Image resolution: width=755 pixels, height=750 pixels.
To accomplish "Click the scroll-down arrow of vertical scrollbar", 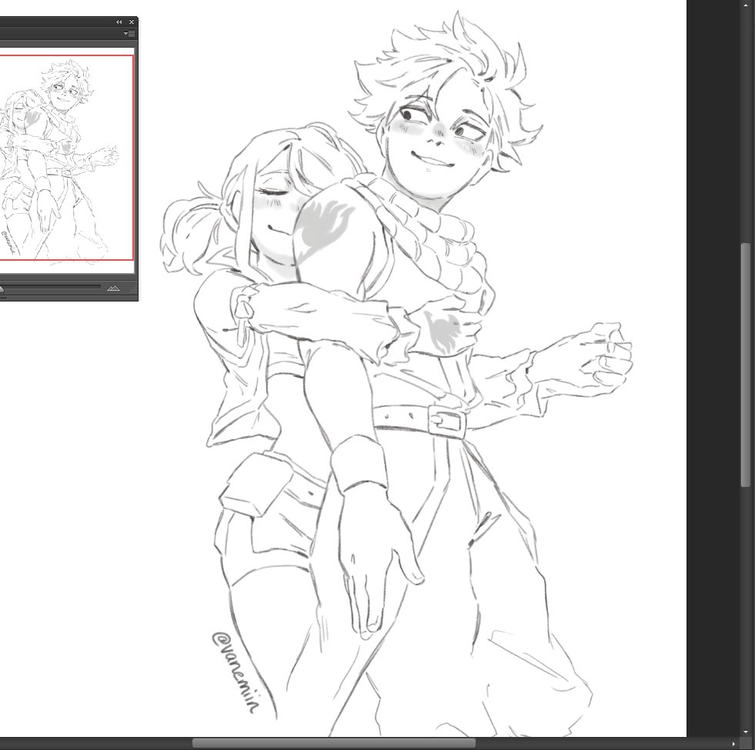I will [x=745, y=732].
